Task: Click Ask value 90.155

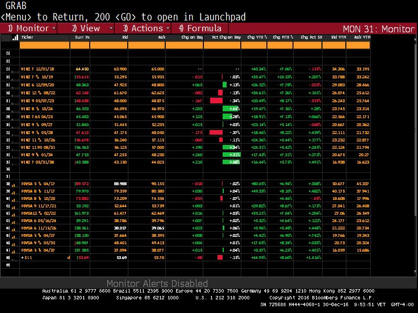Action: tap(158, 184)
